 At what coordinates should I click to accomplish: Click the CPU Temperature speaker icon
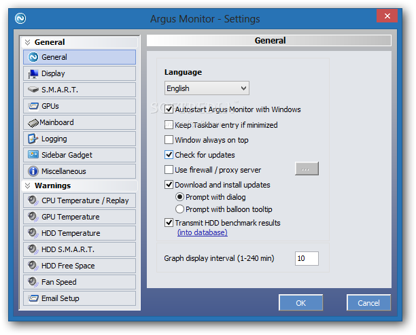click(33, 200)
